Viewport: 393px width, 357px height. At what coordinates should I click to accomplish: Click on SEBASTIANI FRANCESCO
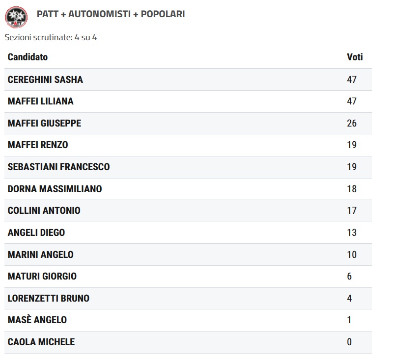pos(58,167)
